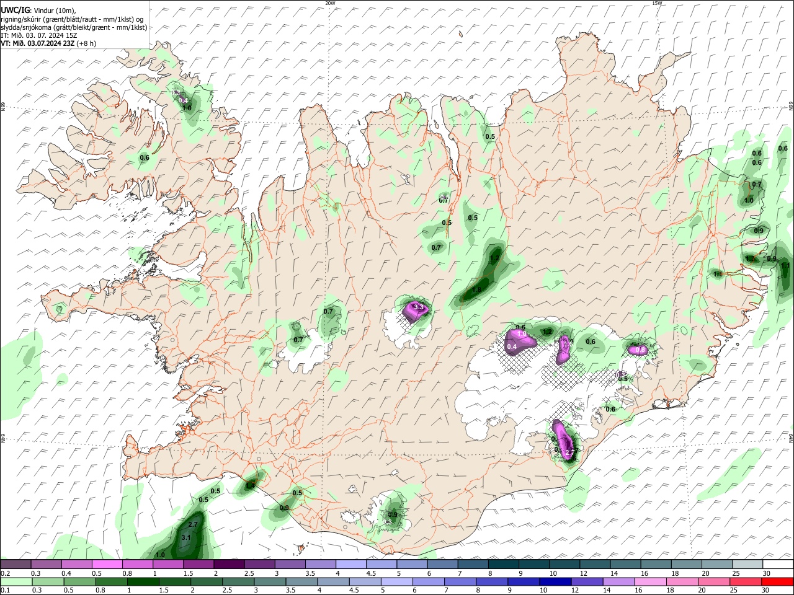
Task: Click the lavender 5 swatch in lower legend row
Action: pos(397,581)
